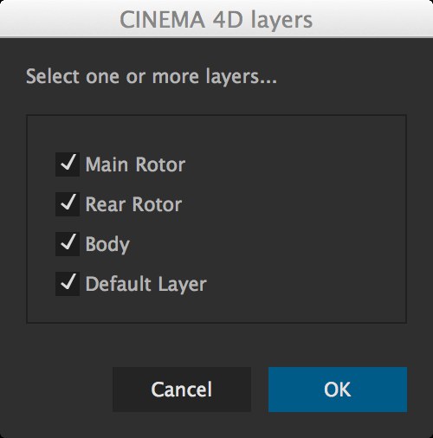Click the Default Layer label text
Image resolution: width=433 pixels, height=438 pixels.
[x=145, y=284]
